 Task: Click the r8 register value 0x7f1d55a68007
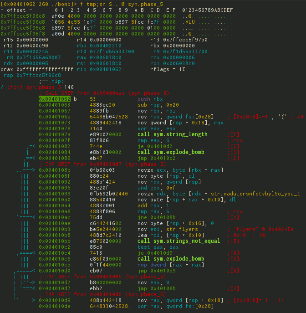pyautogui.click(x=39, y=58)
